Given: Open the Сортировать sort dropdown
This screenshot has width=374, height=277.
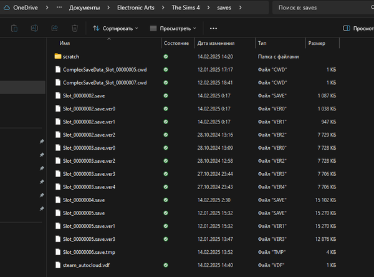Looking at the screenshot, I should click(x=115, y=29).
